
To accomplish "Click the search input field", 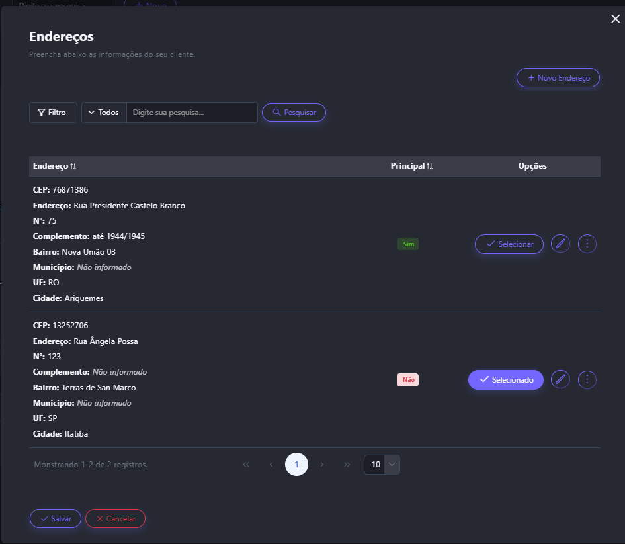I will [x=191, y=113].
